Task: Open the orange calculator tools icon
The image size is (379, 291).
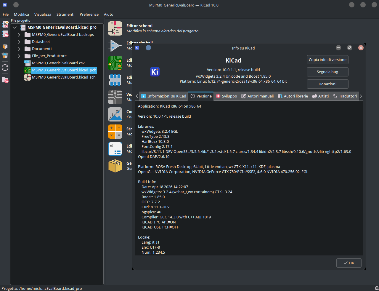Action: pos(115,132)
